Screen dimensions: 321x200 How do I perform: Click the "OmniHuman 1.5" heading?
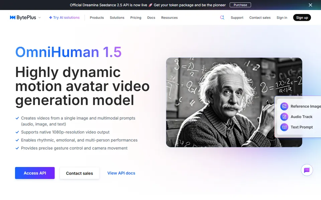[68, 52]
